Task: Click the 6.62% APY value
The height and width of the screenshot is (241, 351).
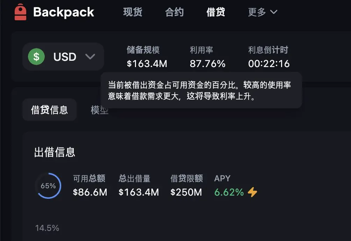Action: click(229, 192)
